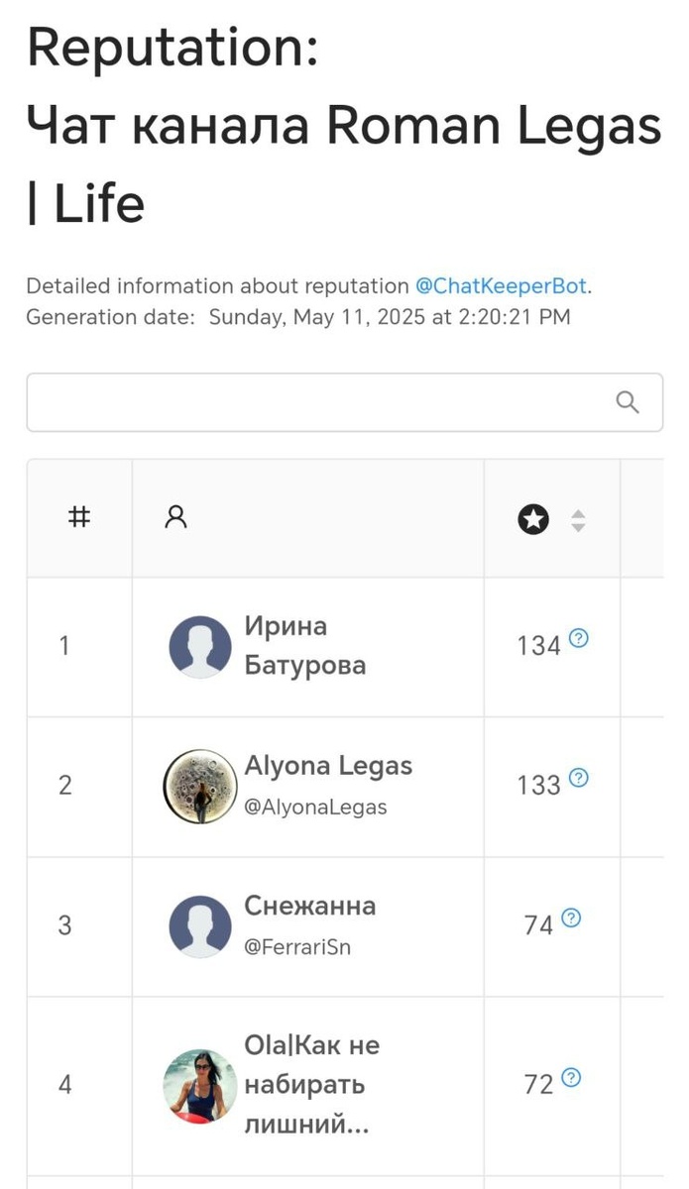Click Снежанна's default avatar
This screenshot has height=1189, width=689.
click(x=200, y=926)
